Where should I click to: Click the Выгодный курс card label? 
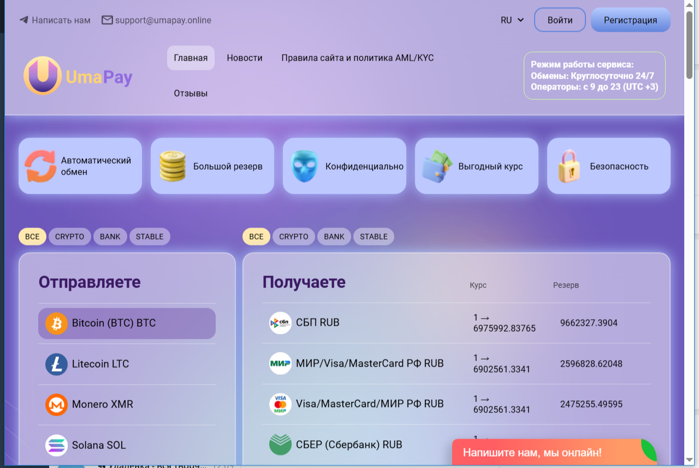pos(490,166)
